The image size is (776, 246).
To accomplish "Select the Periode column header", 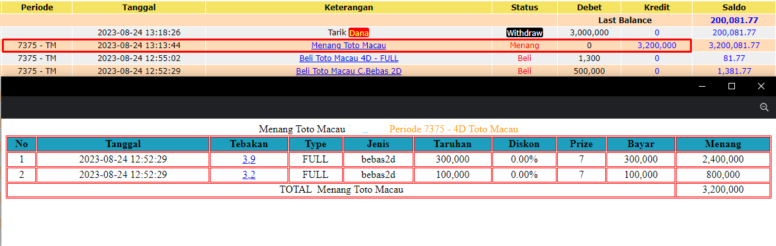I will (37, 8).
